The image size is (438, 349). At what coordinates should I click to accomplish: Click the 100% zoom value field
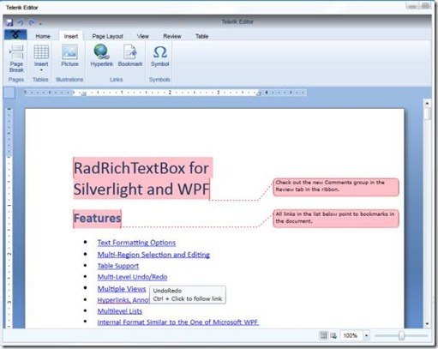point(351,335)
